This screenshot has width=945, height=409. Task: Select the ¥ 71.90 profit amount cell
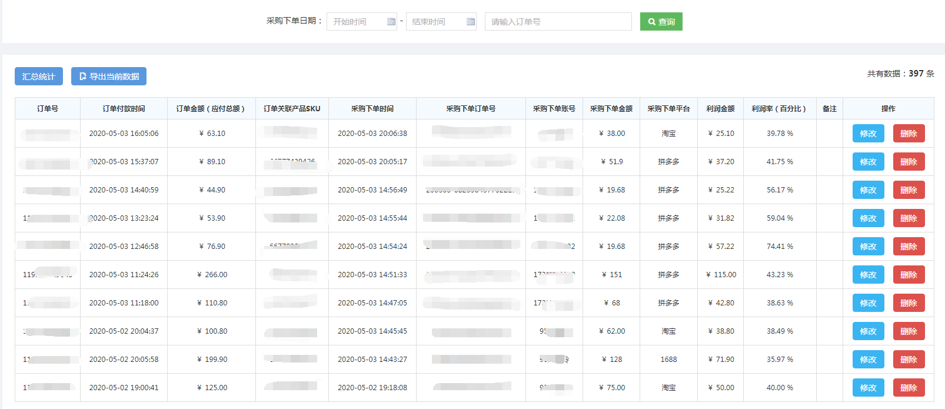coord(721,360)
